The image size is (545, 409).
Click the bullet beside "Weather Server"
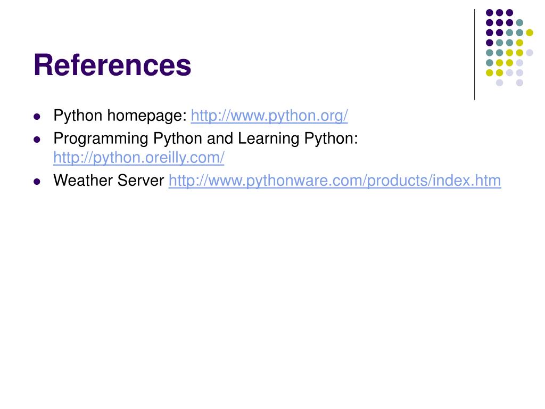37,182
